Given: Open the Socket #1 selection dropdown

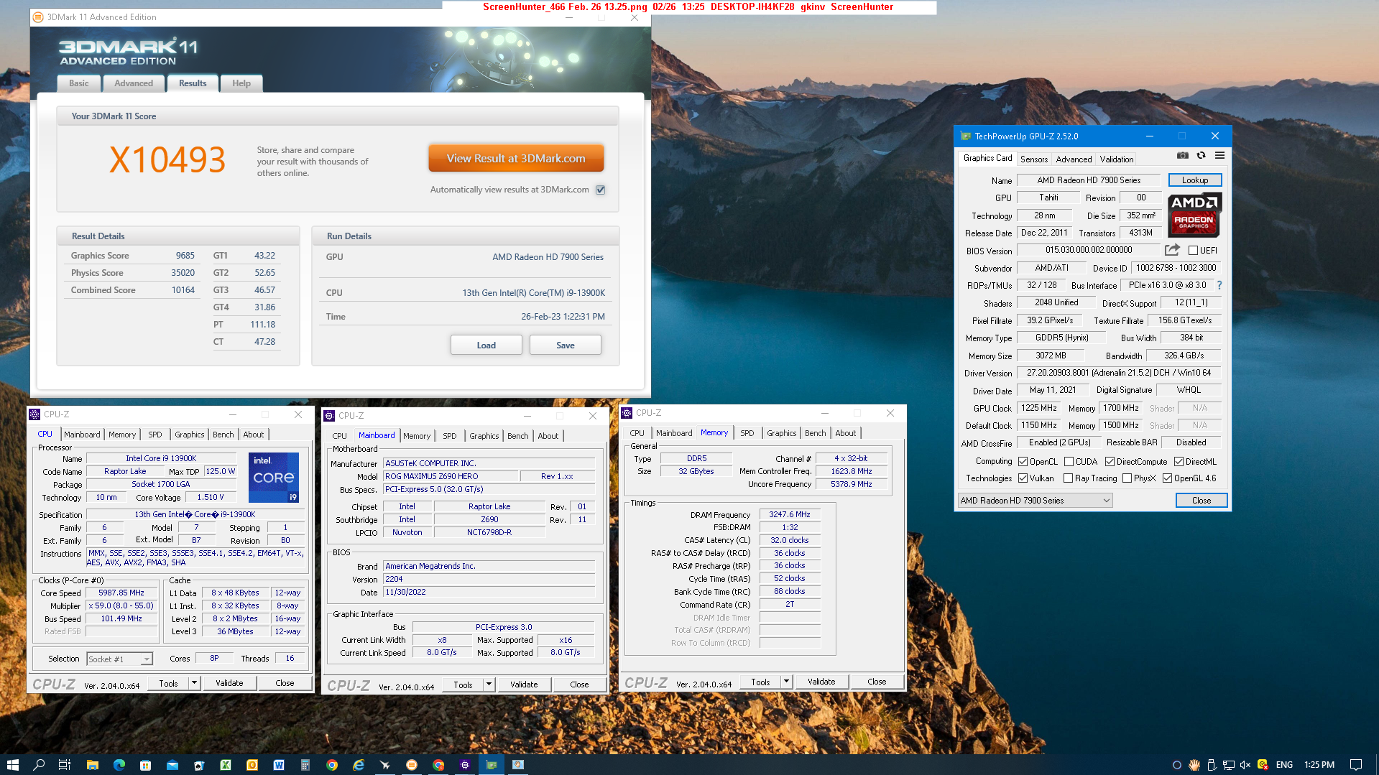Looking at the screenshot, I should tap(119, 659).
